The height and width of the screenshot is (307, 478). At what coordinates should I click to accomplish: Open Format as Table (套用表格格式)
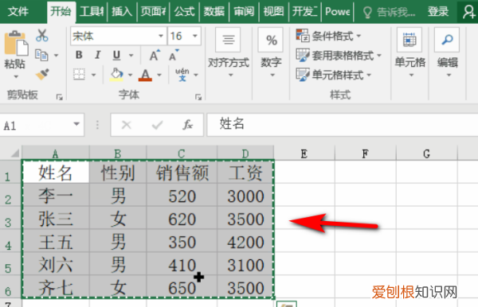tap(339, 56)
